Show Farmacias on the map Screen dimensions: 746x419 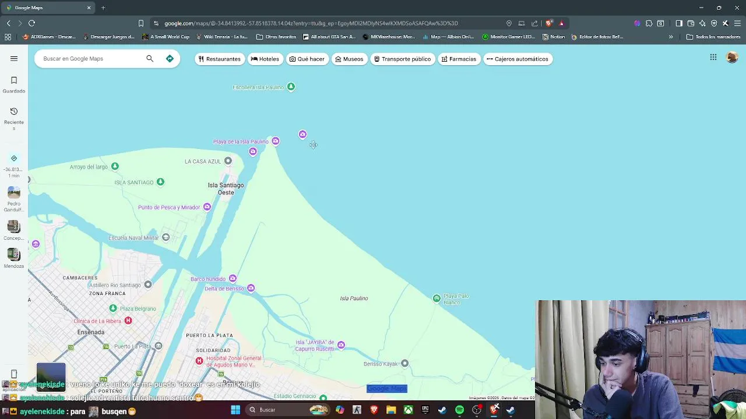point(459,59)
